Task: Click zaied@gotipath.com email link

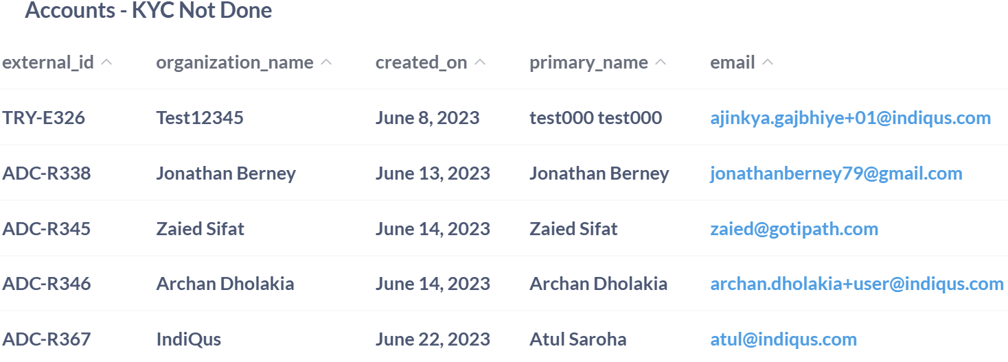Action: (x=794, y=229)
